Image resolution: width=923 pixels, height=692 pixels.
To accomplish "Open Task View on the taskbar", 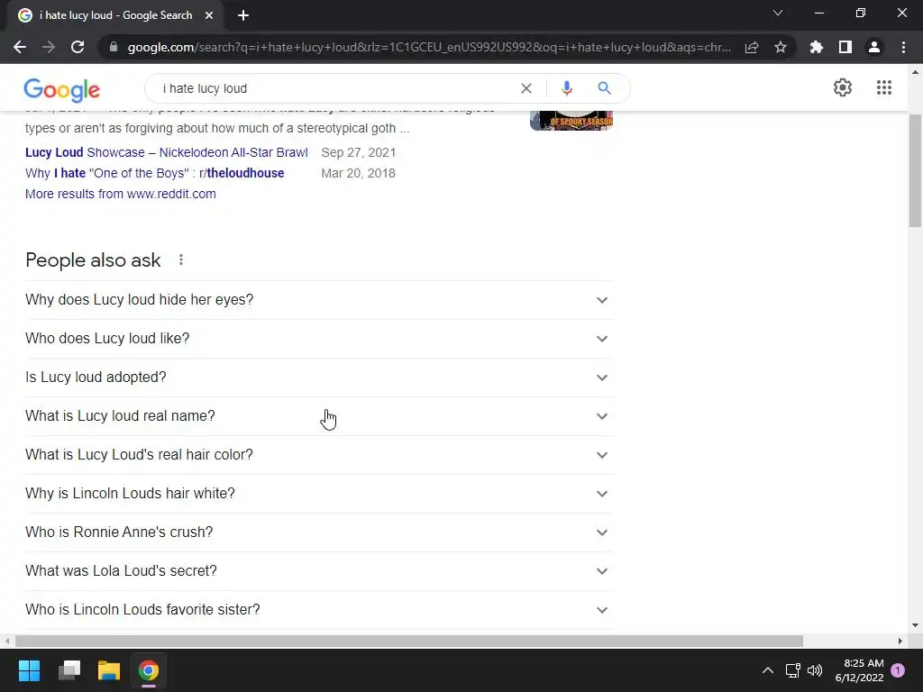I will pos(69,670).
